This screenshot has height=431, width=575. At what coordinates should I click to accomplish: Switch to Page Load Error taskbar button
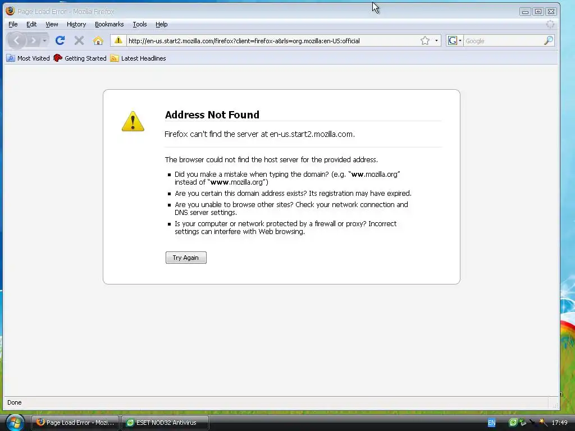pos(75,423)
